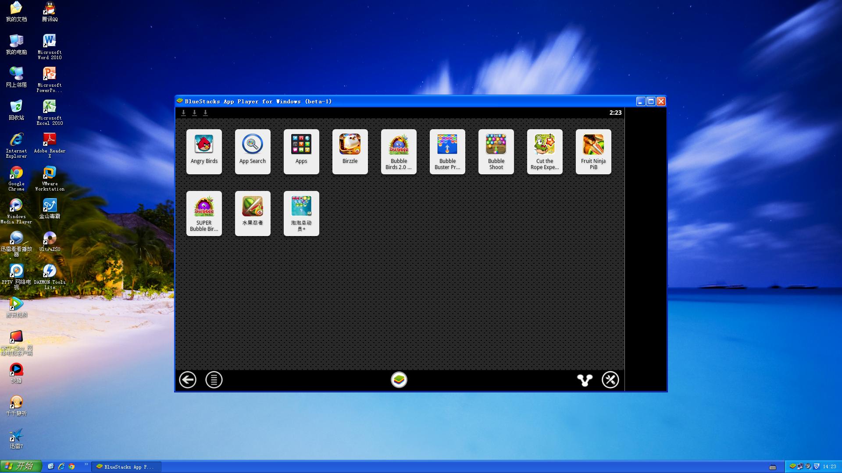Screen dimensions: 842x473
Task: Launch Bubble Shoot game
Action: (x=496, y=151)
